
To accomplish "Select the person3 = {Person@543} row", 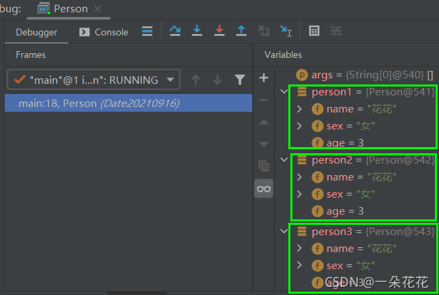I will click(365, 232).
